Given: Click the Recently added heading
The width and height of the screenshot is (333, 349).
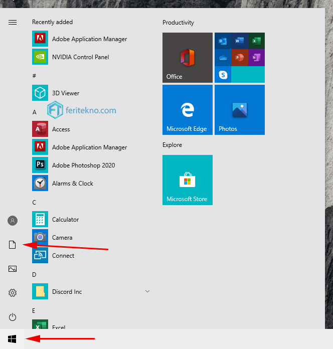Looking at the screenshot, I should coord(52,22).
